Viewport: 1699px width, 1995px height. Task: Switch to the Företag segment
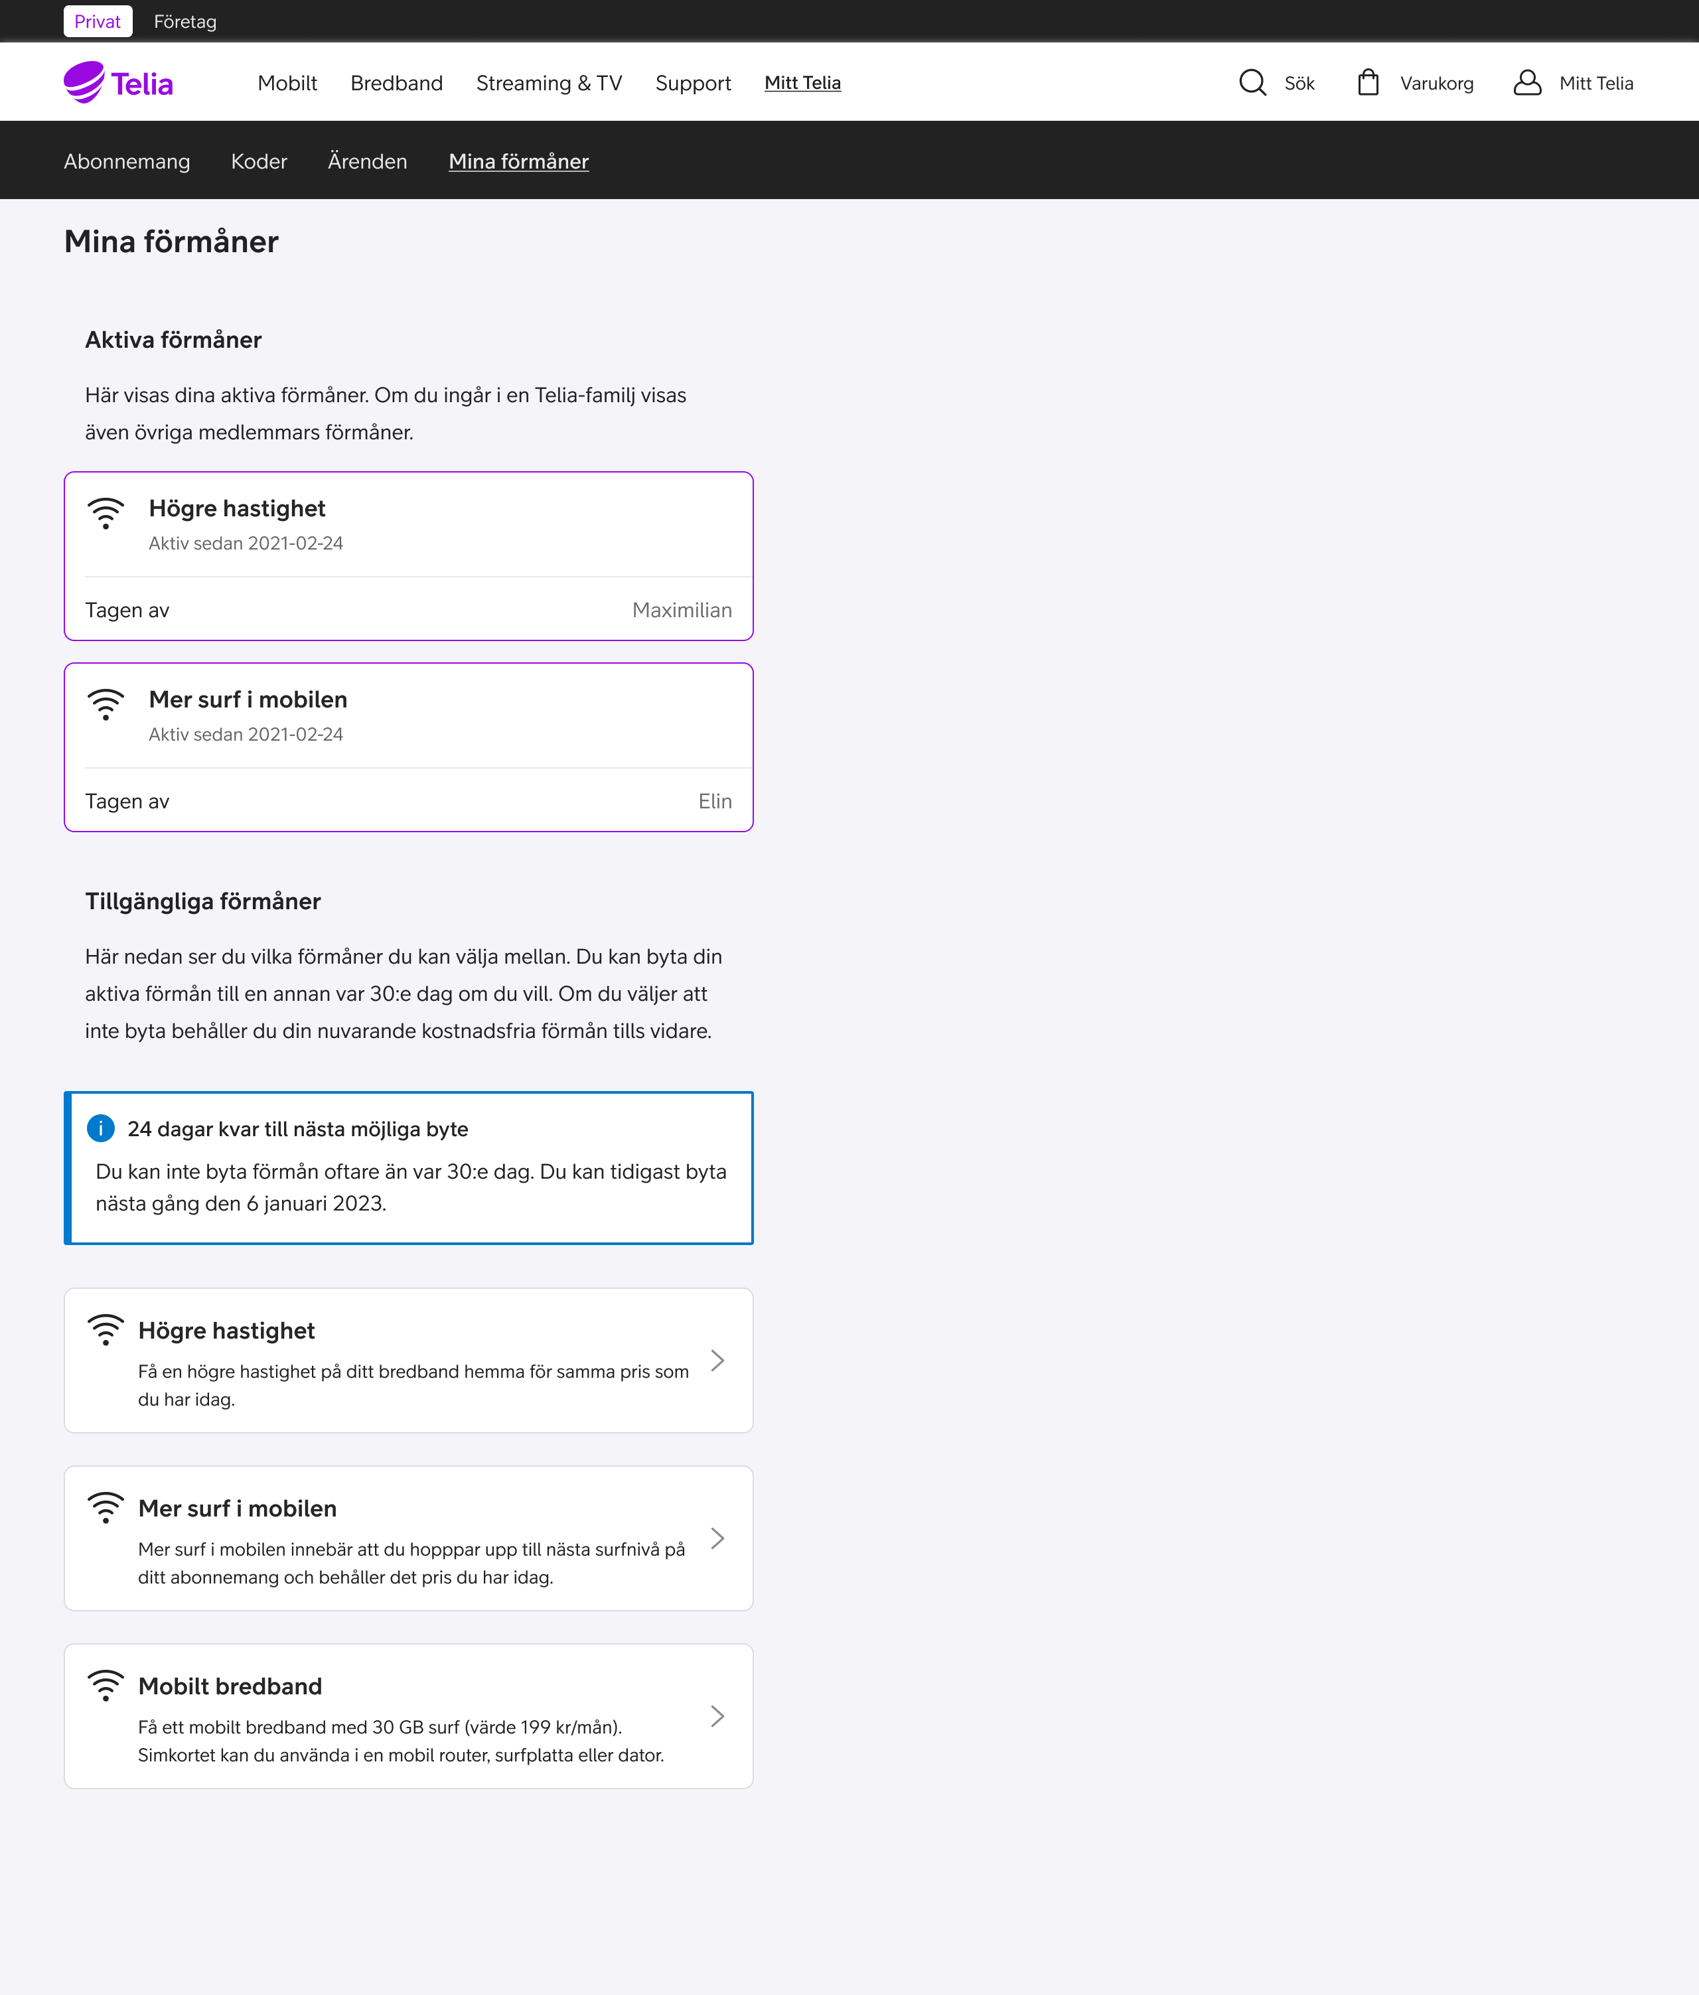185,21
